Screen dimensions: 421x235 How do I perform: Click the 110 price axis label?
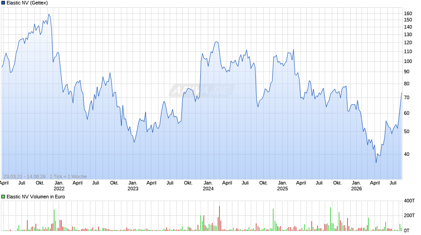(x=408, y=51)
